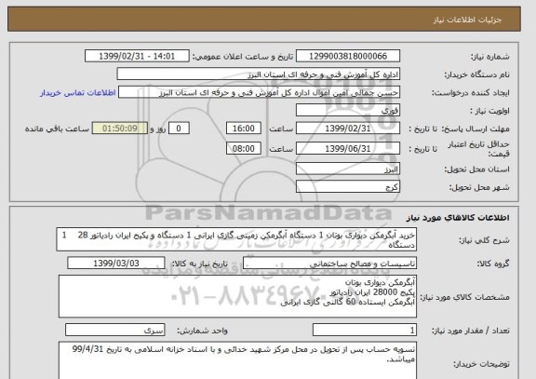Click label تاریخ نیاز به کالا

click(199, 264)
